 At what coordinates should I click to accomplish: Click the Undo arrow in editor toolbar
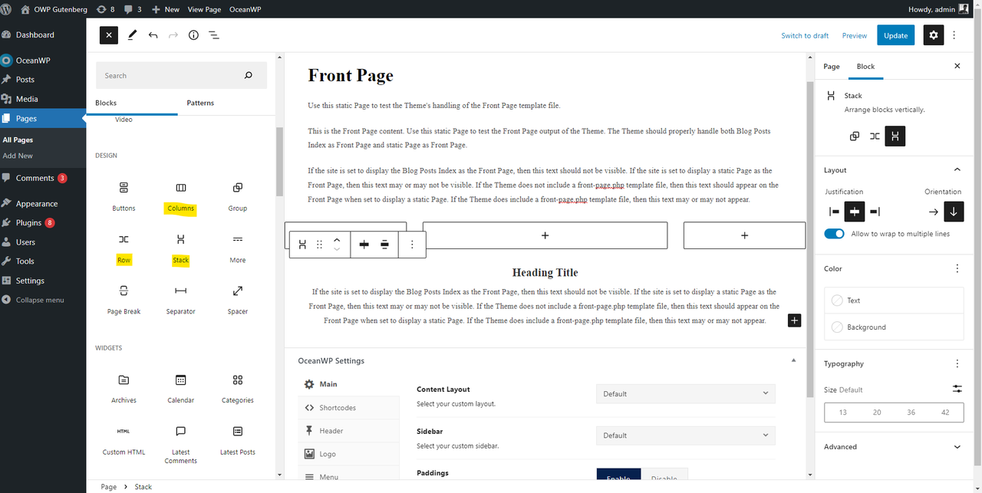(x=153, y=35)
